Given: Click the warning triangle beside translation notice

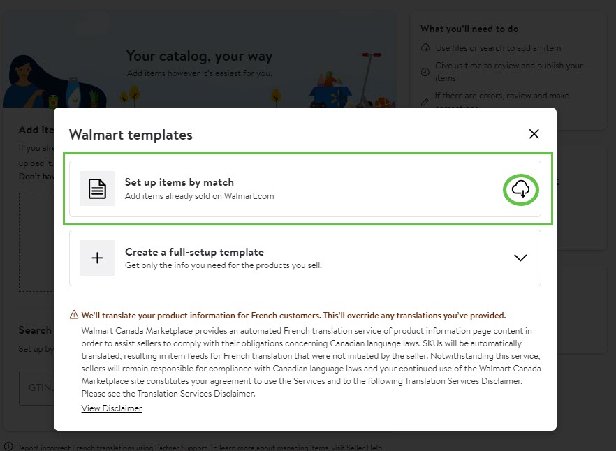Looking at the screenshot, I should (x=74, y=315).
